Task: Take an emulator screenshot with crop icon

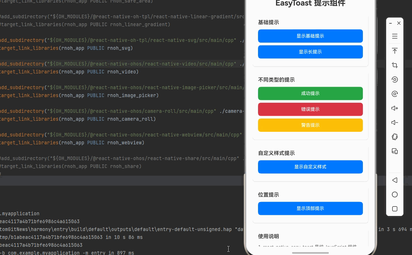Action: [x=395, y=65]
